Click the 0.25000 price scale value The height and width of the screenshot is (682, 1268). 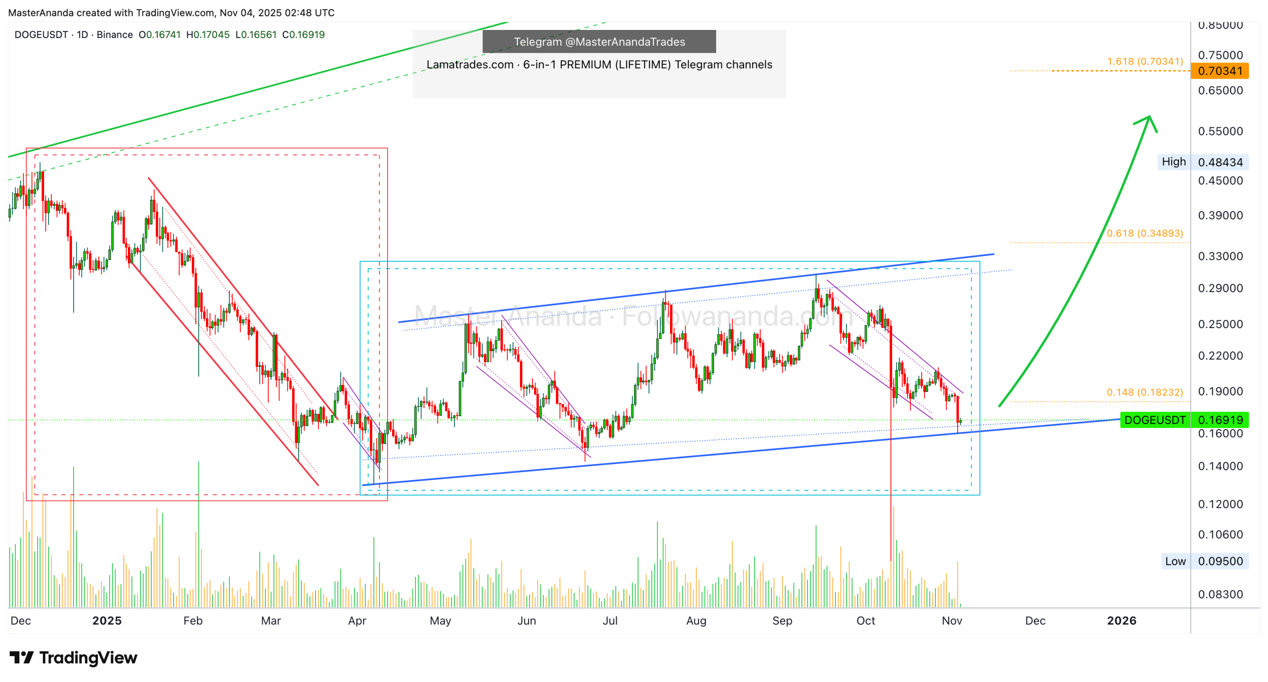[1220, 324]
